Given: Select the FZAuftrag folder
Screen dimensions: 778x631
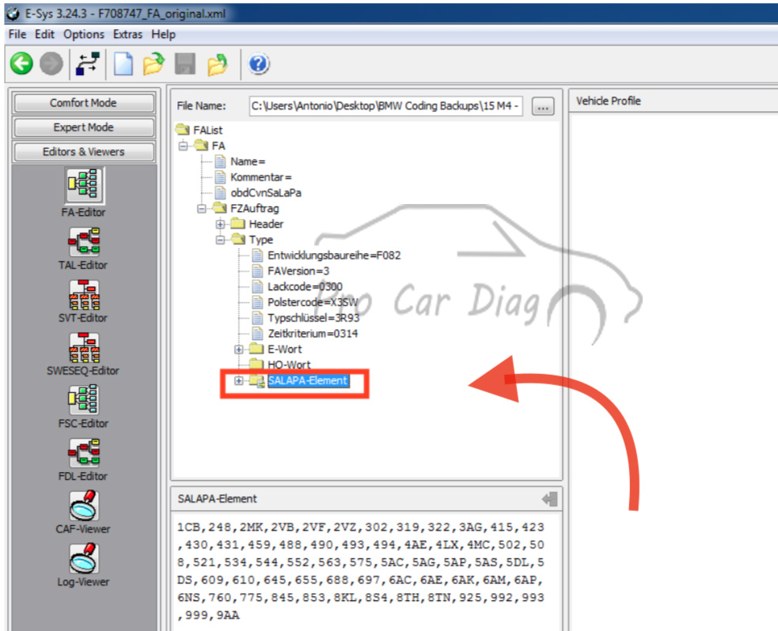Looking at the screenshot, I should coord(255,209).
